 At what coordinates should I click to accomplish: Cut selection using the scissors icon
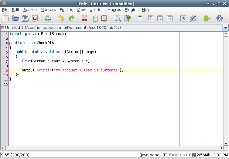(84, 19)
